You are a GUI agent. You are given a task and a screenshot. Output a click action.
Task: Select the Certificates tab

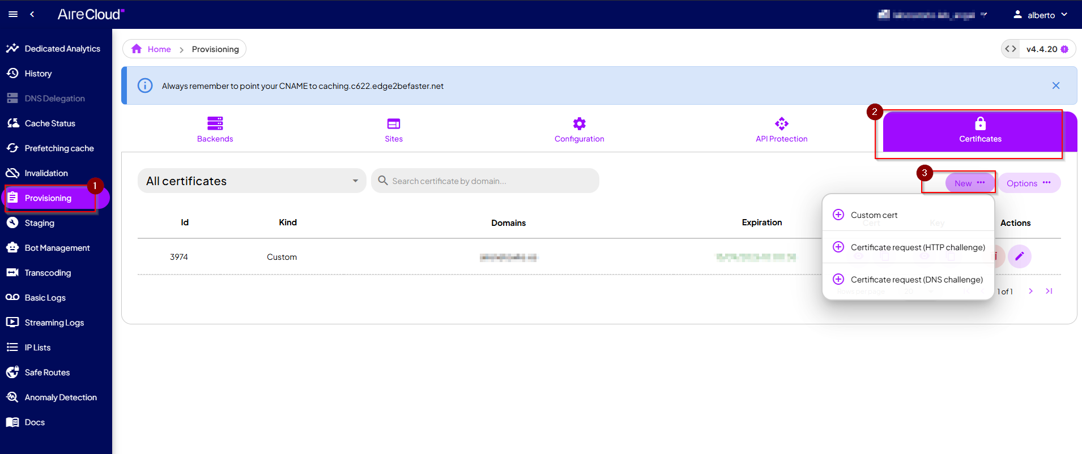tap(980, 131)
